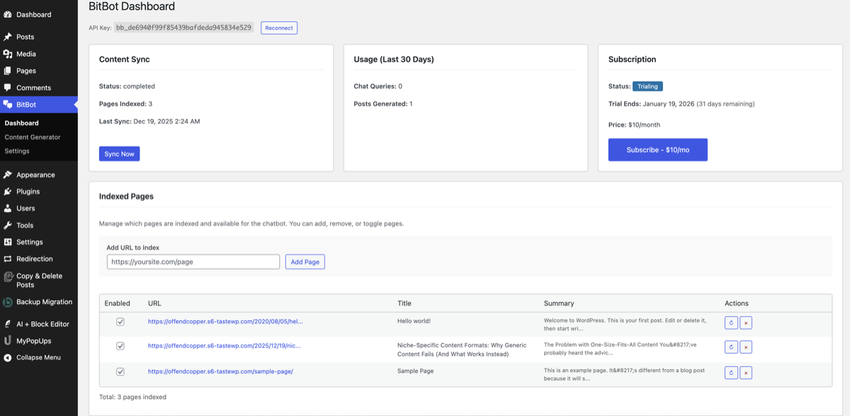Re-index the Hello world page

click(x=730, y=322)
